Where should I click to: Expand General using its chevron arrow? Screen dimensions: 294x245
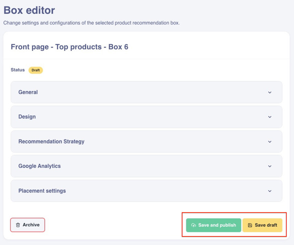point(270,92)
